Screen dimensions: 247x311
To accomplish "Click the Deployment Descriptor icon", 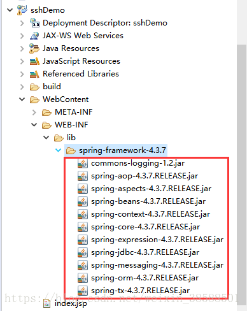I will click(x=34, y=23).
